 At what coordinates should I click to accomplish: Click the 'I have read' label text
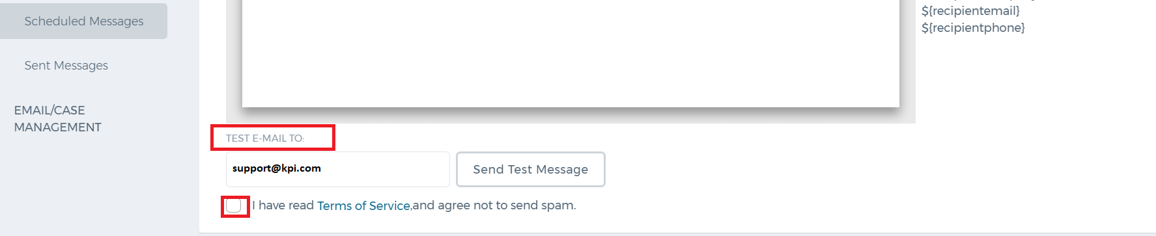[x=283, y=205]
